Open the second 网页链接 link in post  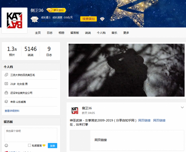click(x=159, y=121)
